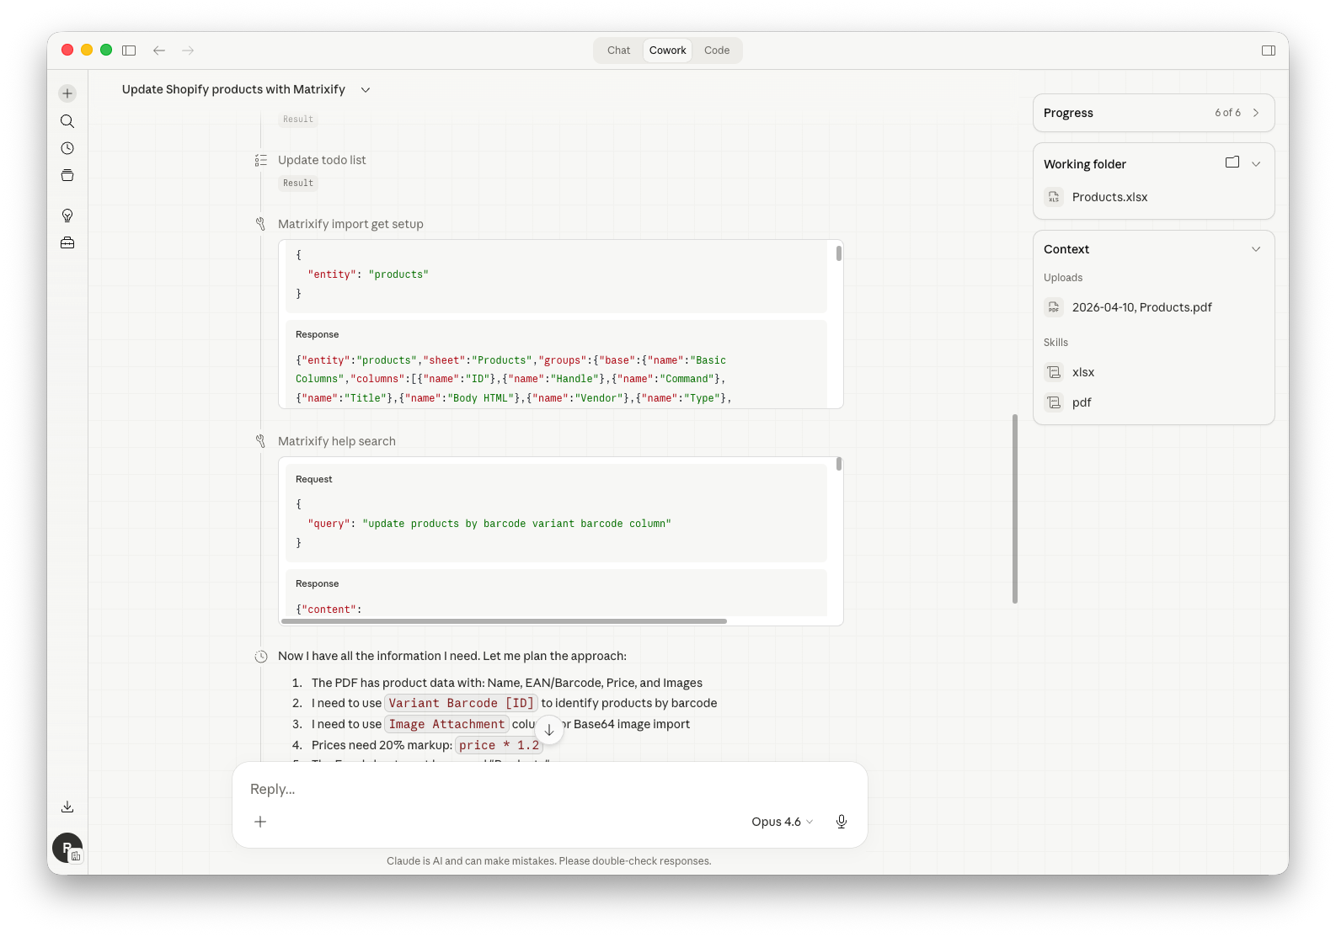Viewport: 1336px width, 937px height.
Task: Open the toolbox icon in left sidebar
Action: [x=67, y=243]
